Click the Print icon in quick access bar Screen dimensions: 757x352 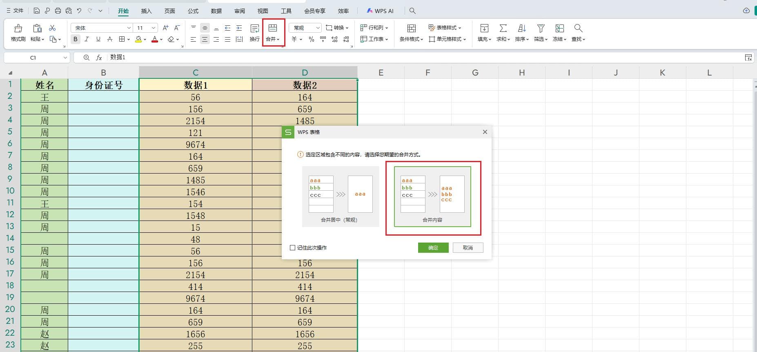[x=58, y=11]
